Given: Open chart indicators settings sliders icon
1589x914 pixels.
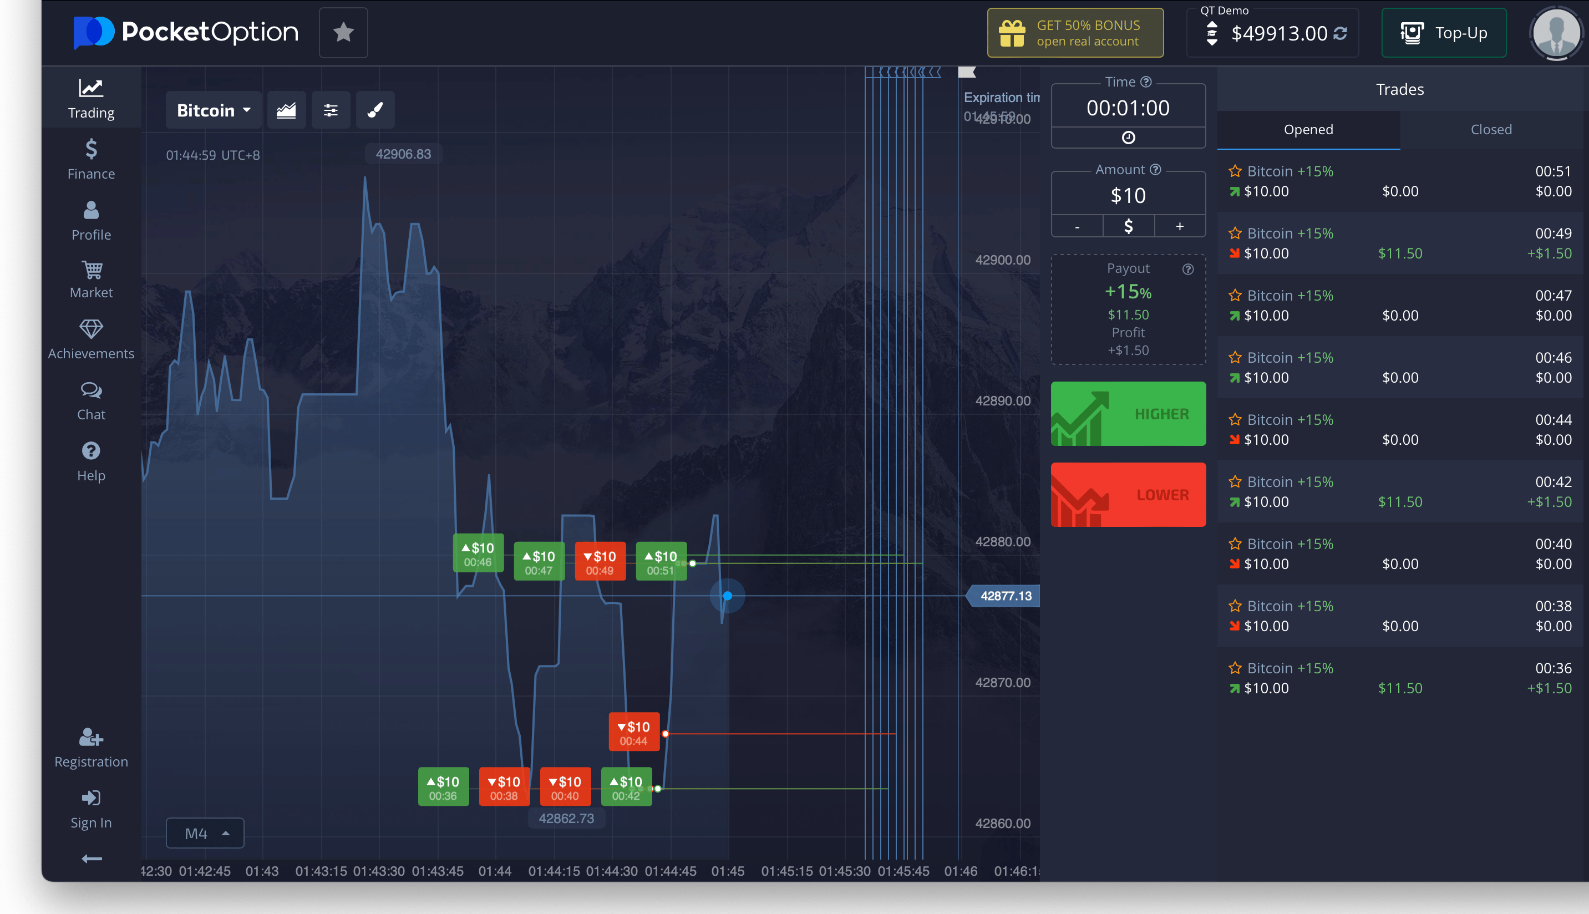Looking at the screenshot, I should 331,110.
